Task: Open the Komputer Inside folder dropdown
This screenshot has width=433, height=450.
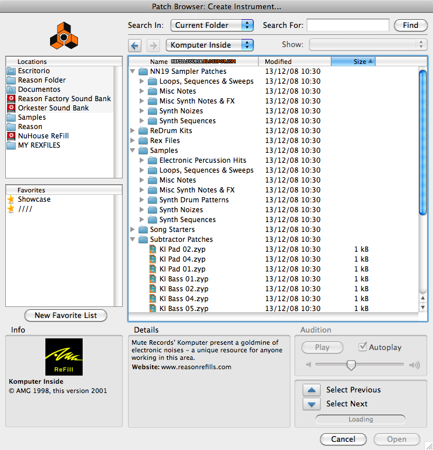Action: 210,45
